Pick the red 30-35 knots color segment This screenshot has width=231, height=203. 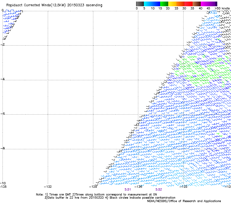click(x=189, y=4)
